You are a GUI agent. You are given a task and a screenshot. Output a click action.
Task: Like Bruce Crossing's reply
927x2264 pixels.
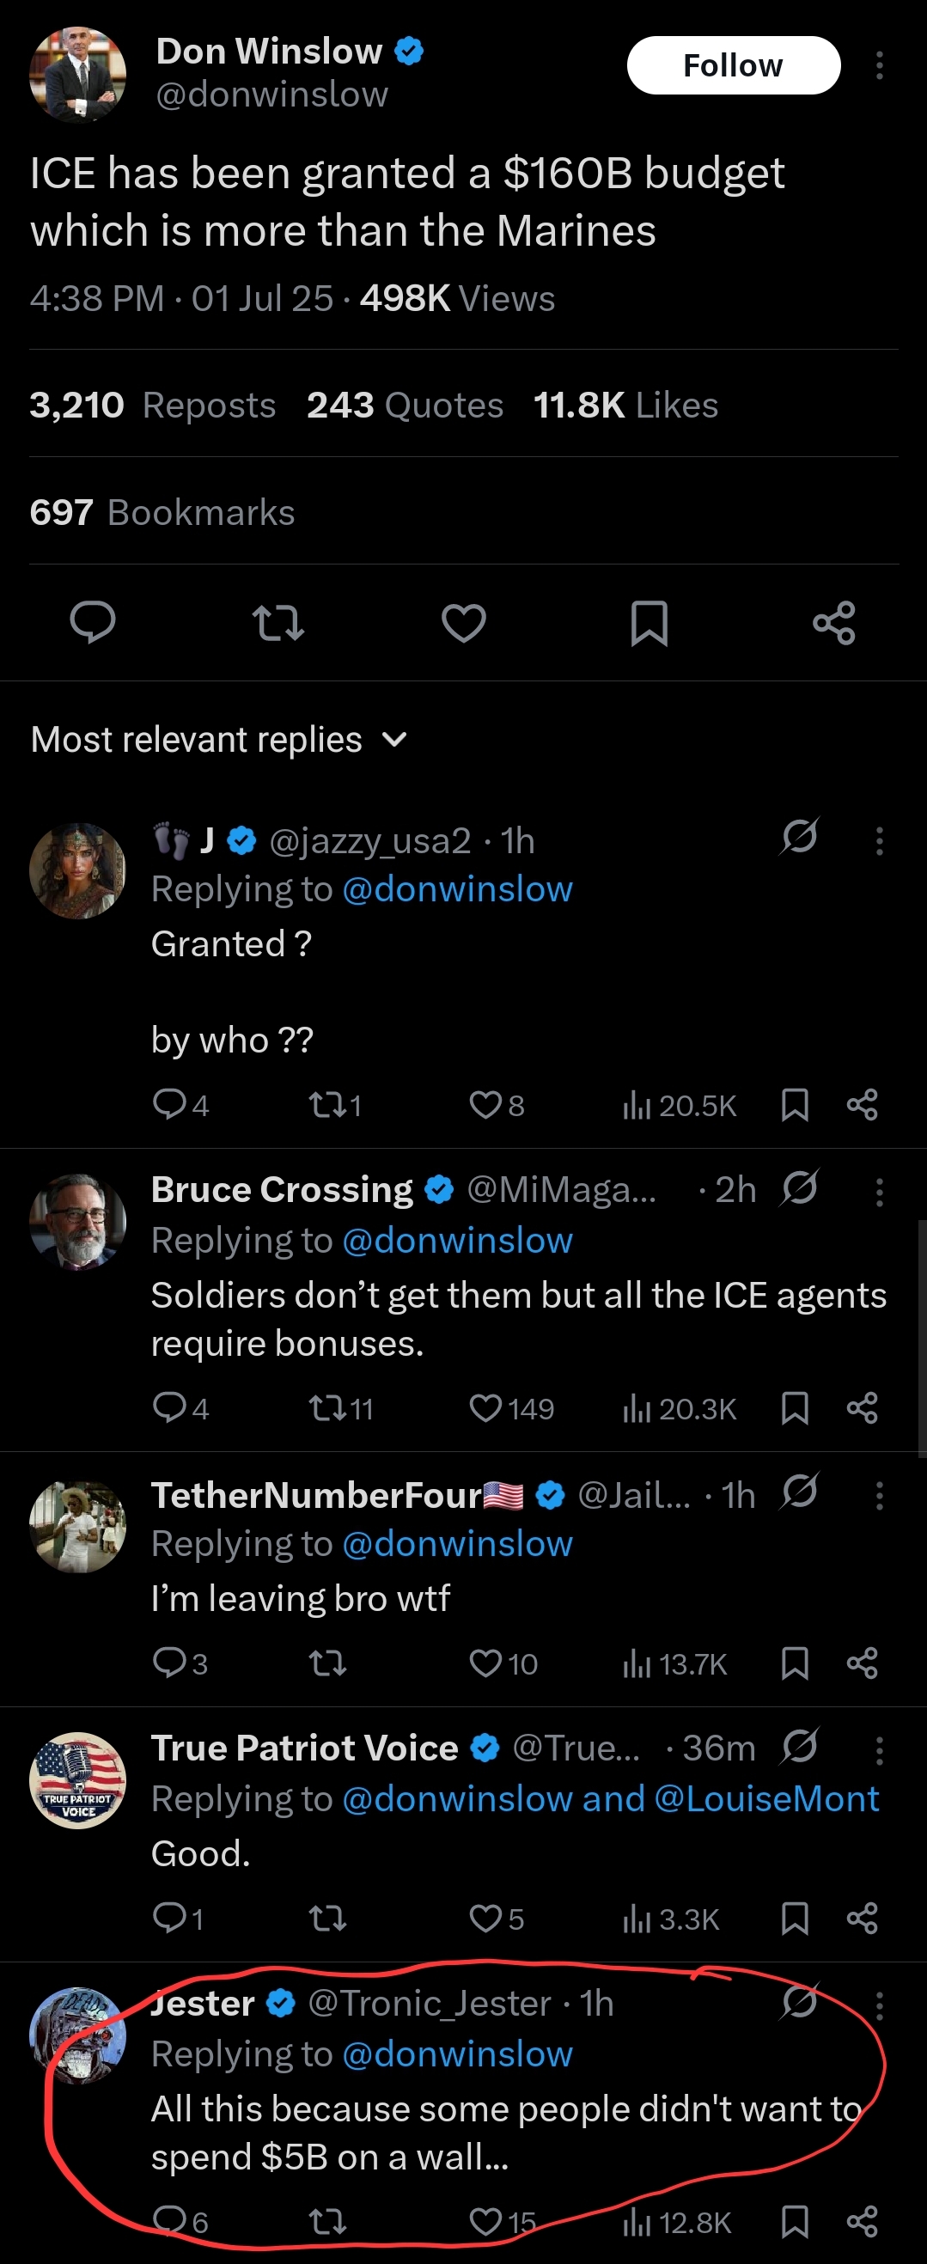click(x=511, y=1408)
